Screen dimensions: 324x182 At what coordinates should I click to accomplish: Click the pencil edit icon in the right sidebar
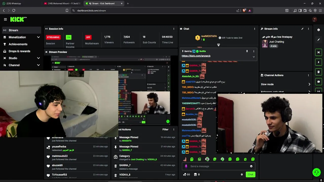[319, 40]
